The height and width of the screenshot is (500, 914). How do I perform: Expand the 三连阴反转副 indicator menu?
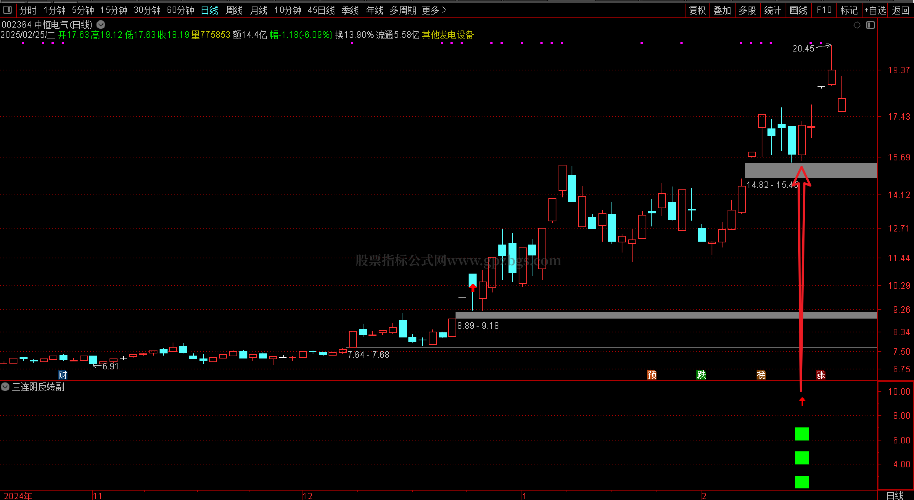[x=5, y=387]
